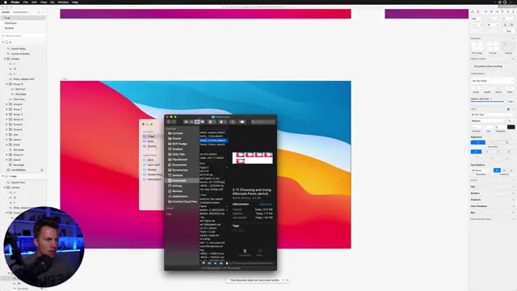
Task: Open the Finder menu in menu bar
Action: tap(15, 2)
